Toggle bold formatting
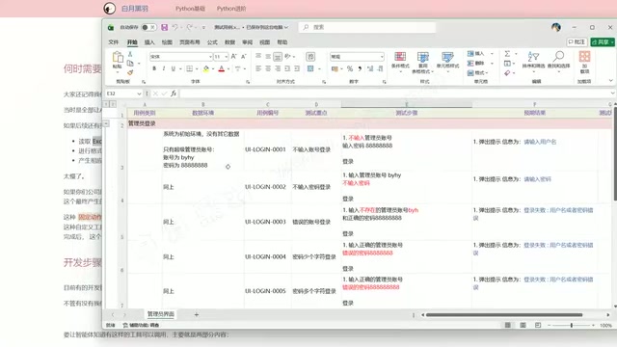617x347 pixels. coord(154,68)
